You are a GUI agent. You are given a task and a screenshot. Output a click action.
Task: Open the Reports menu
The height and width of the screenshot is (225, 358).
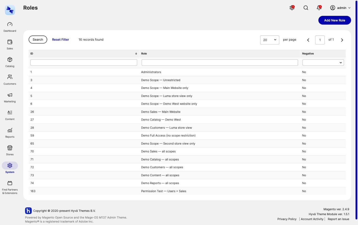(10, 133)
